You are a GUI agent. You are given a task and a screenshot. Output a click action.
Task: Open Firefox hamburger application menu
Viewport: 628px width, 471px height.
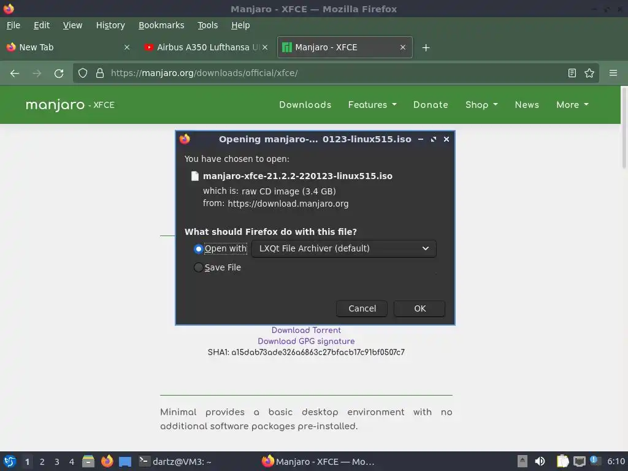click(613, 73)
